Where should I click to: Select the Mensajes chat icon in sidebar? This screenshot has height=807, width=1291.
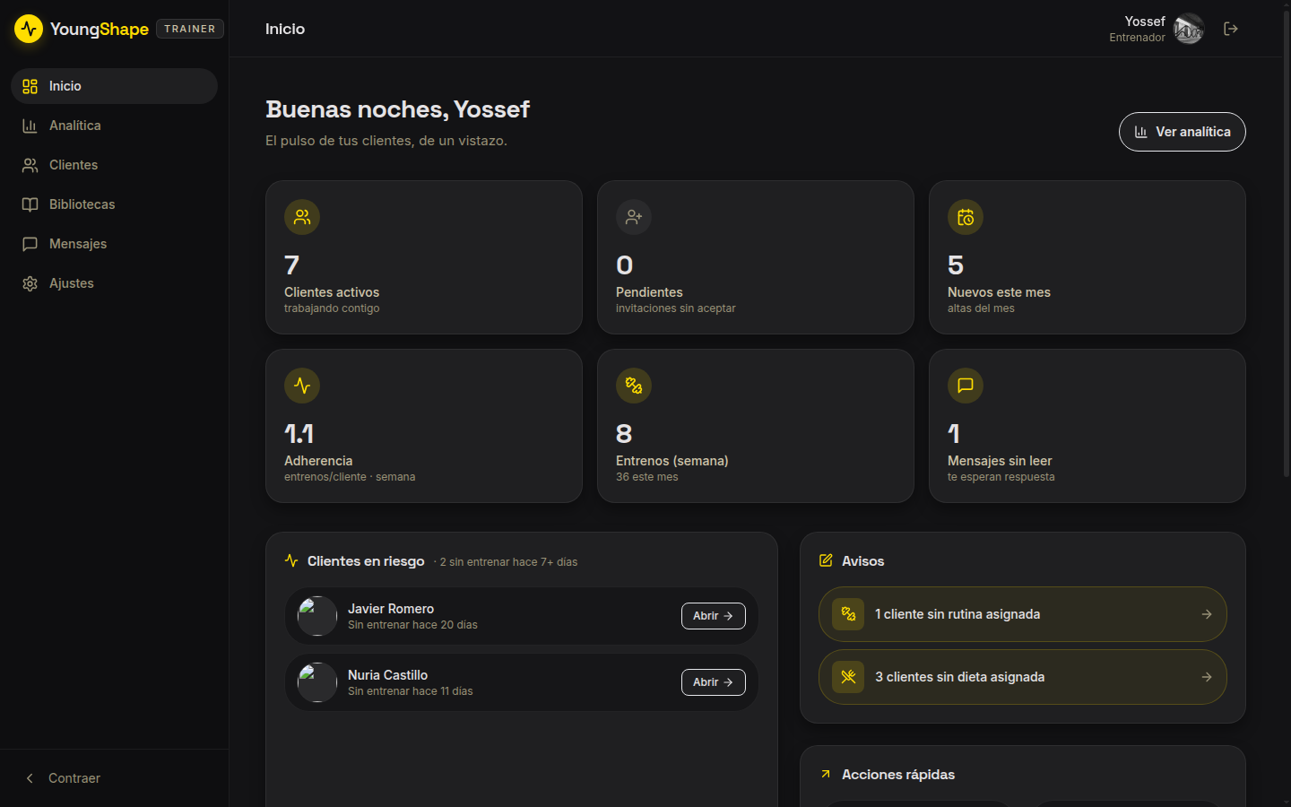pos(30,244)
